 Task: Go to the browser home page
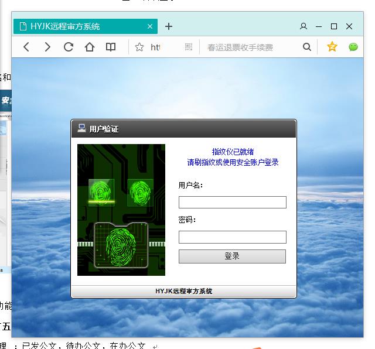coord(90,47)
